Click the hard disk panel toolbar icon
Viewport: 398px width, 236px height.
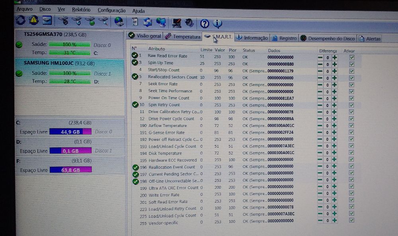47,20
